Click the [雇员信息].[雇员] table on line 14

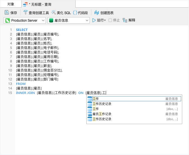29,88
